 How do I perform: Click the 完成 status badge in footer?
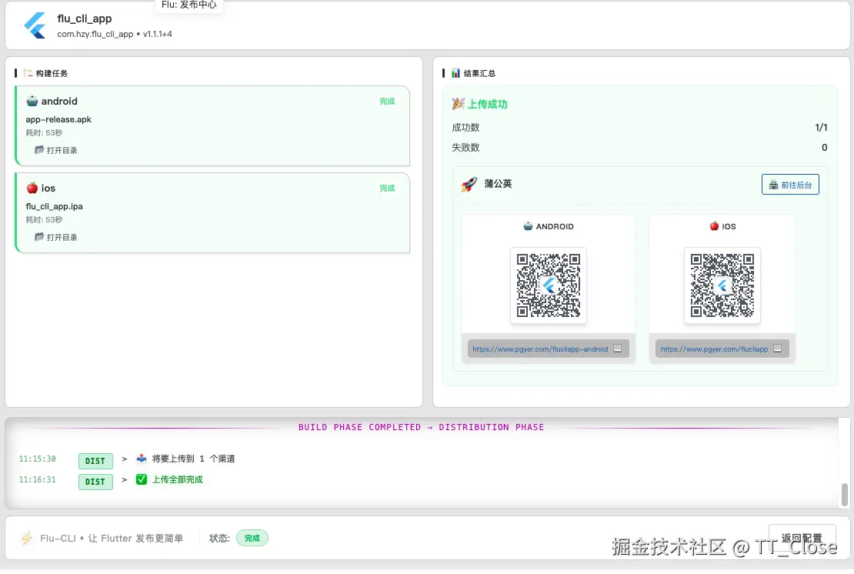click(x=252, y=538)
